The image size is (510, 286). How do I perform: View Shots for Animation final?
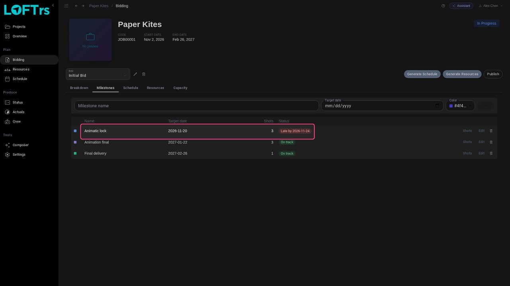[x=467, y=142]
